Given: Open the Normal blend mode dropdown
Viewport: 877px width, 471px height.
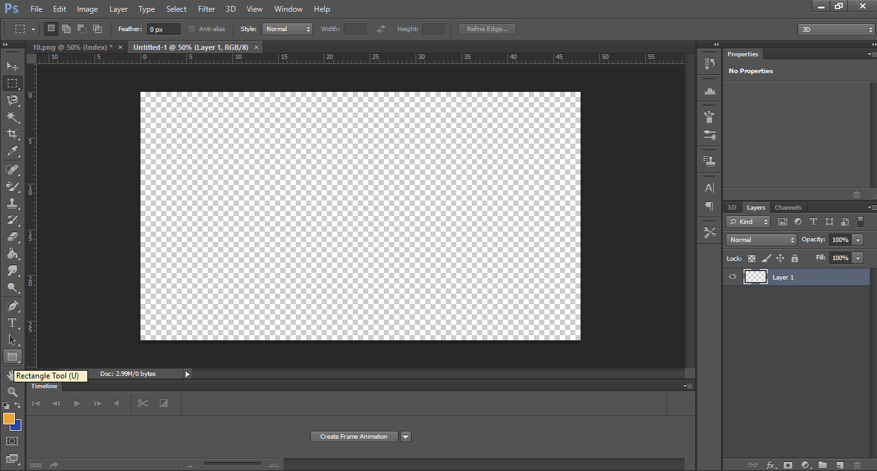Looking at the screenshot, I should click(x=762, y=240).
